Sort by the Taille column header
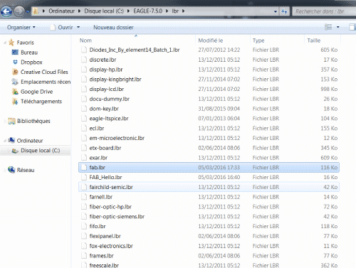 pos(323,41)
